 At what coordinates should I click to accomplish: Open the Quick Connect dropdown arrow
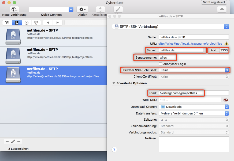click(71, 9)
